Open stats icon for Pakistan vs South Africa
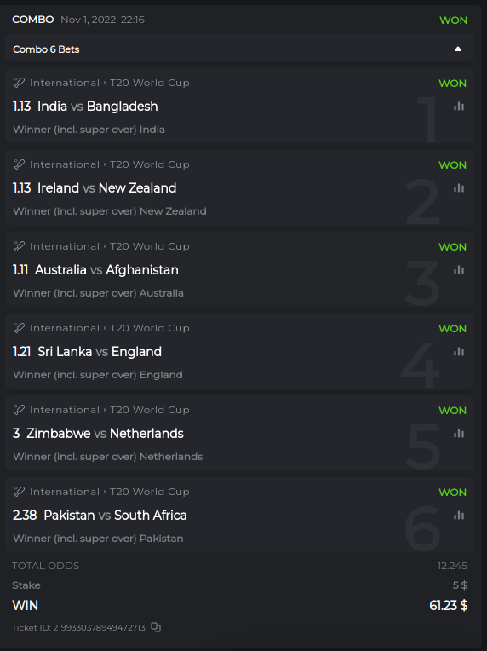The width and height of the screenshot is (487, 651). point(459,516)
